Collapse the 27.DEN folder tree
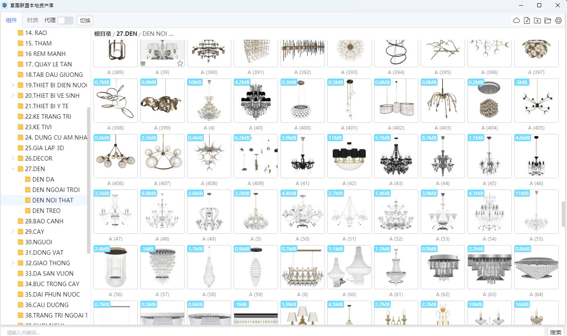This screenshot has width=567, height=336. coord(13,169)
